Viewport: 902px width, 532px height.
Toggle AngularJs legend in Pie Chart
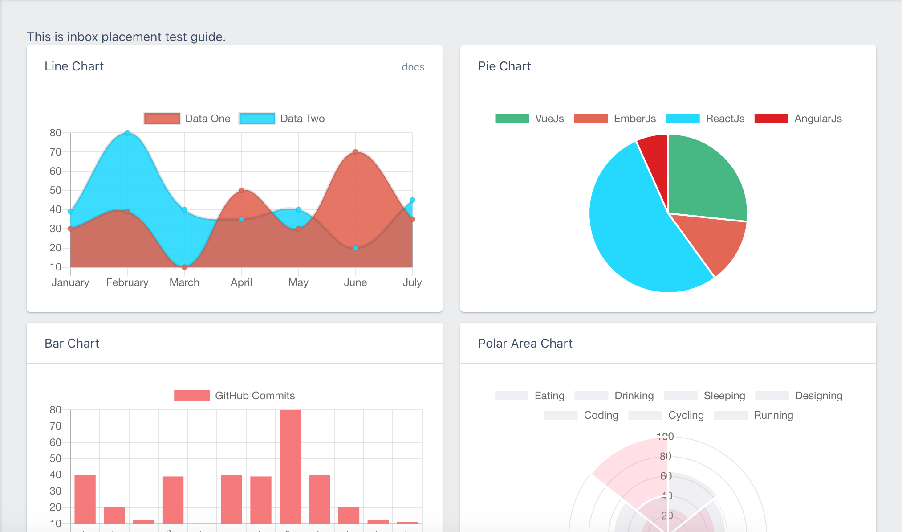(x=798, y=119)
